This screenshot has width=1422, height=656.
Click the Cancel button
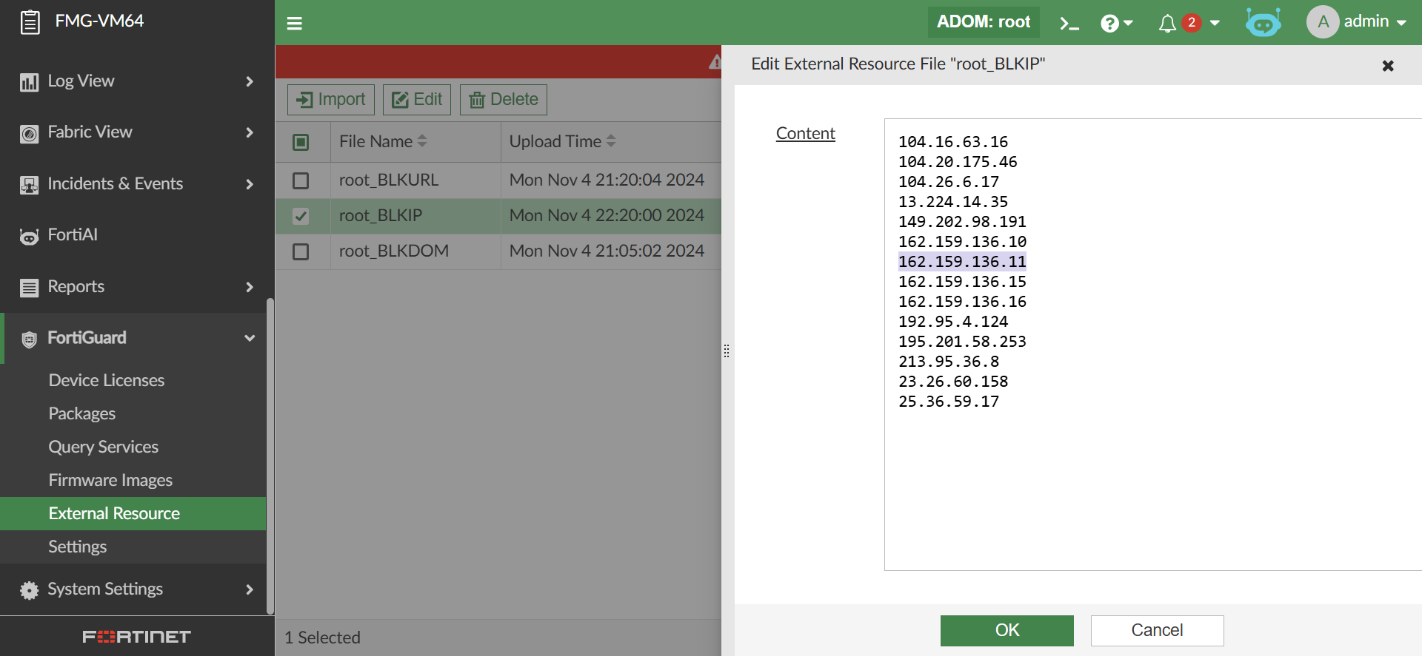pos(1158,631)
